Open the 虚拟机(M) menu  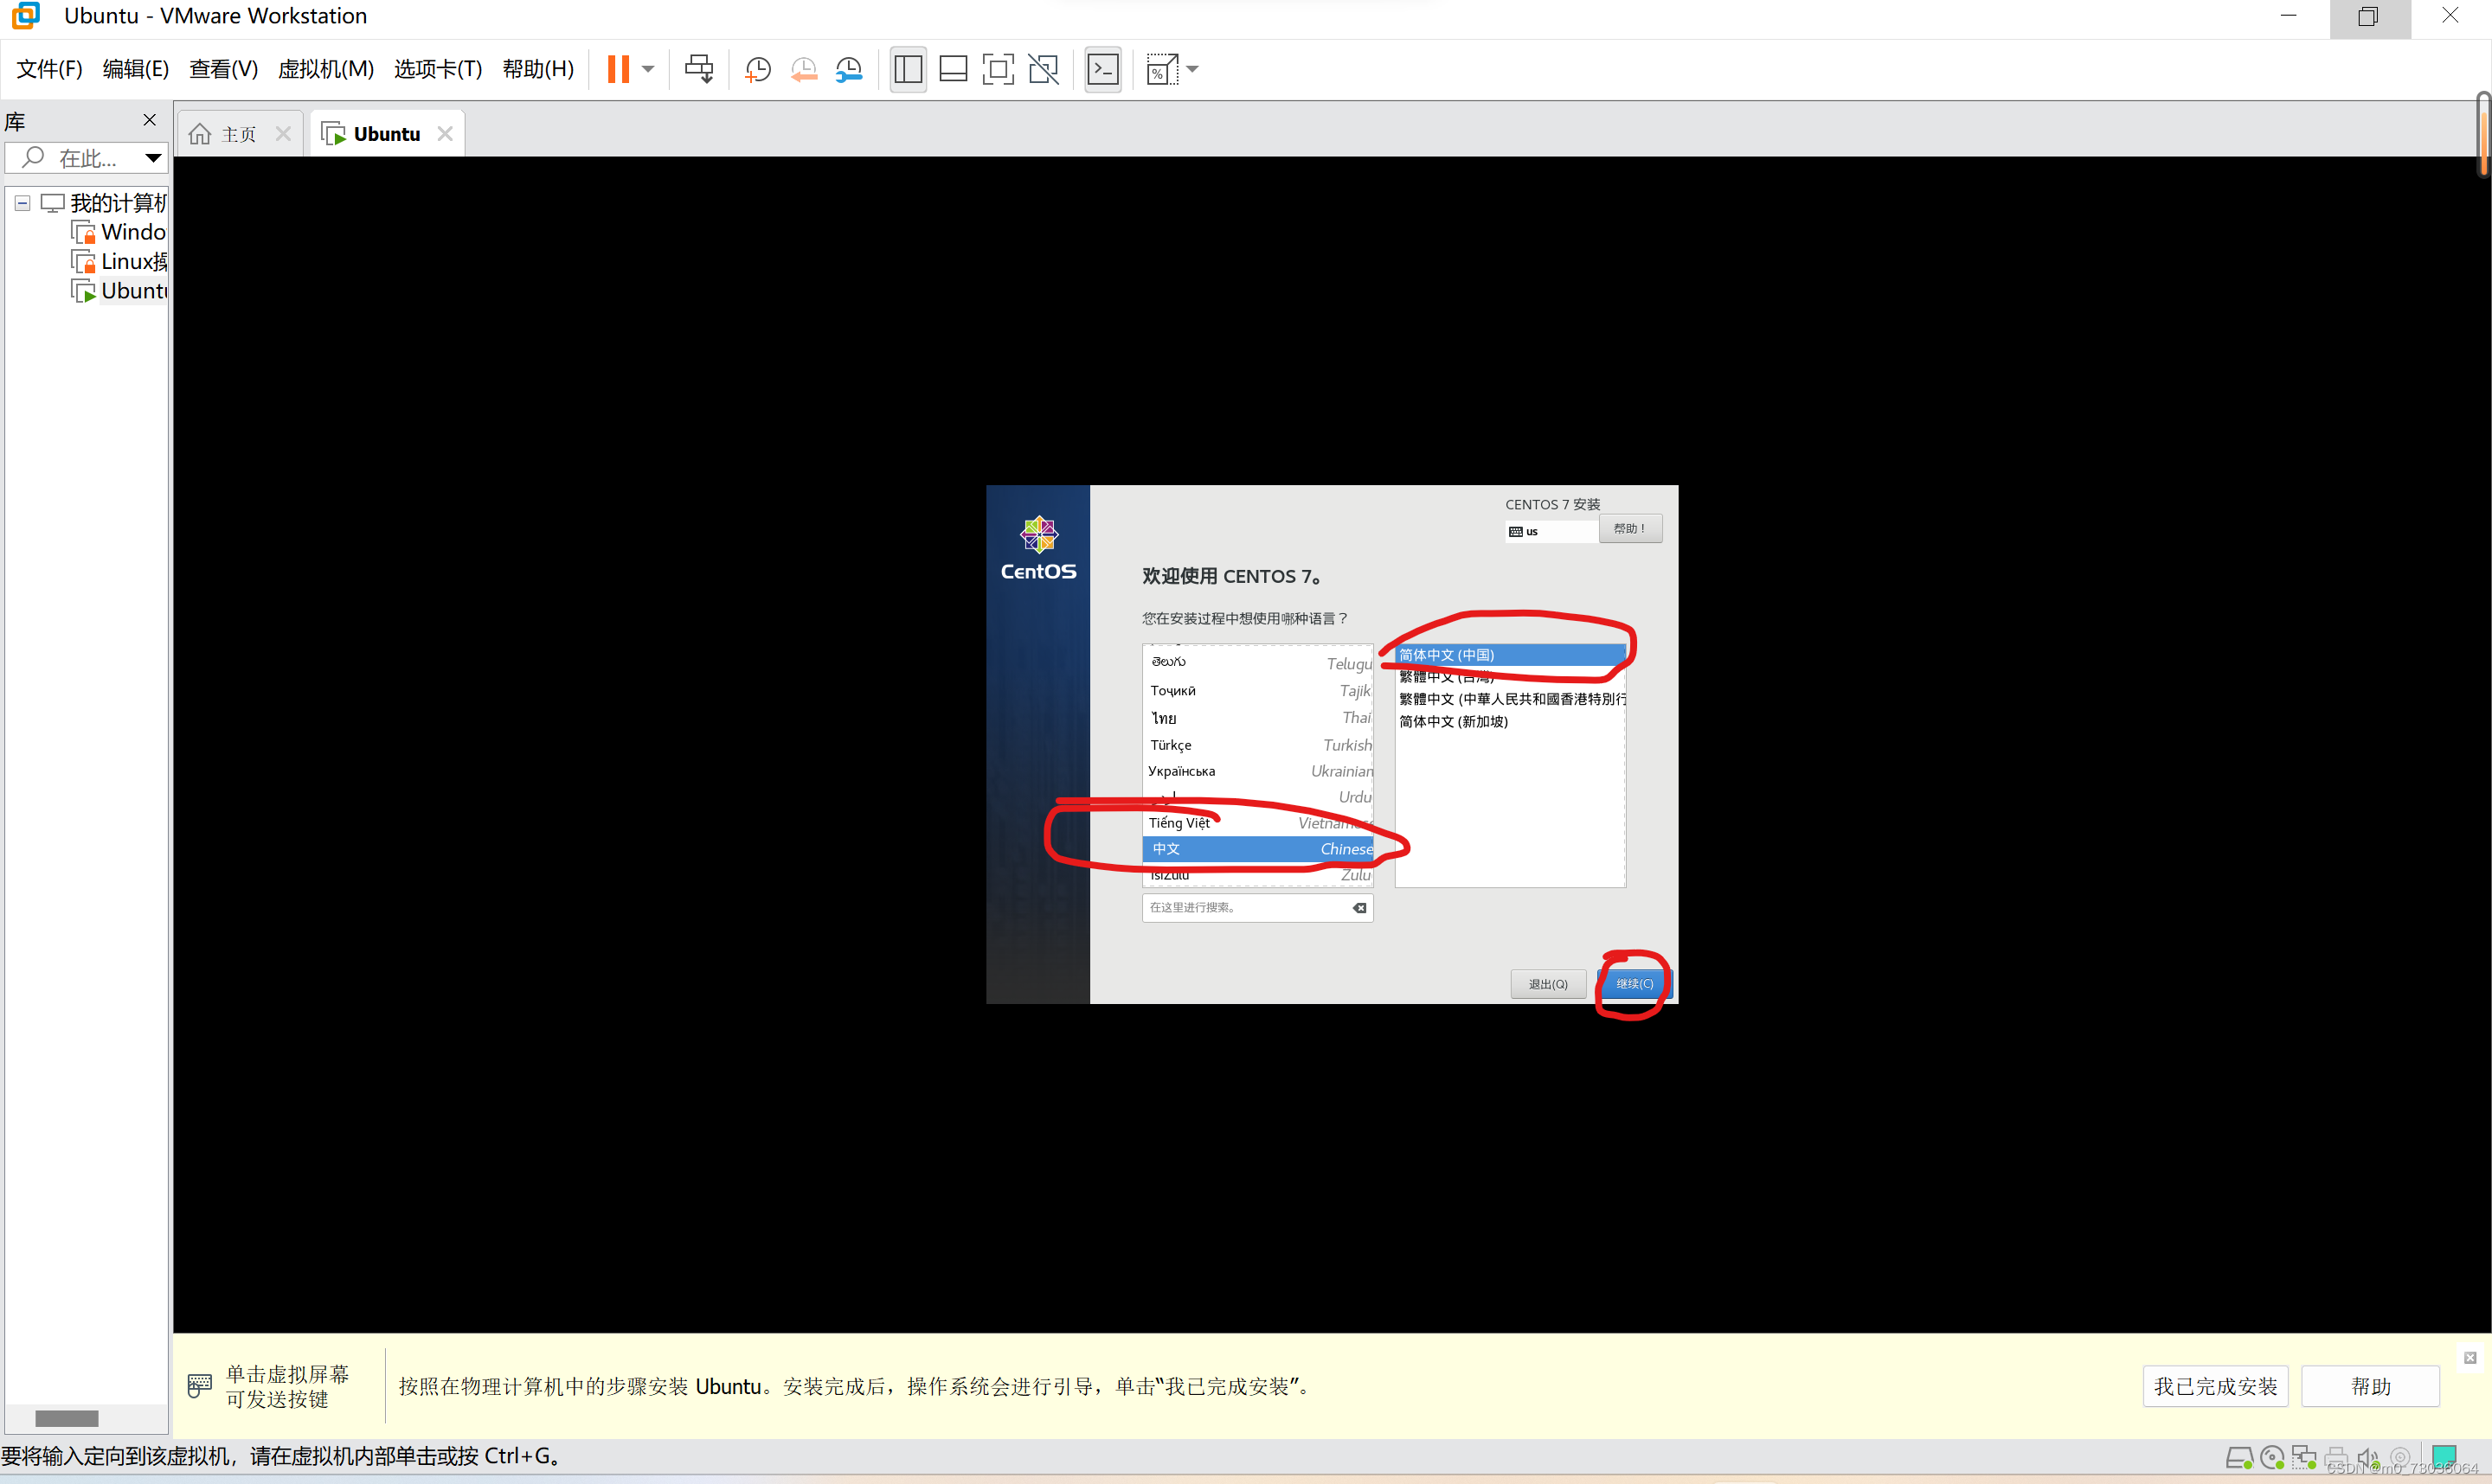(325, 69)
